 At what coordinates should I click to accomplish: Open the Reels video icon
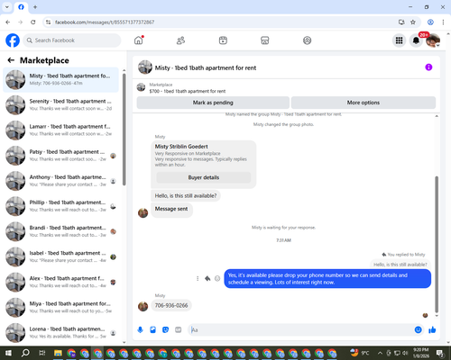(223, 40)
